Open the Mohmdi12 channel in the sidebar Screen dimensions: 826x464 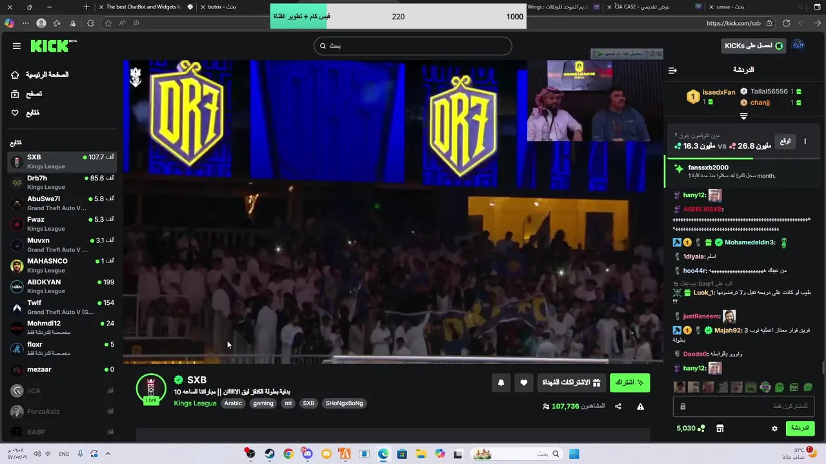point(62,327)
